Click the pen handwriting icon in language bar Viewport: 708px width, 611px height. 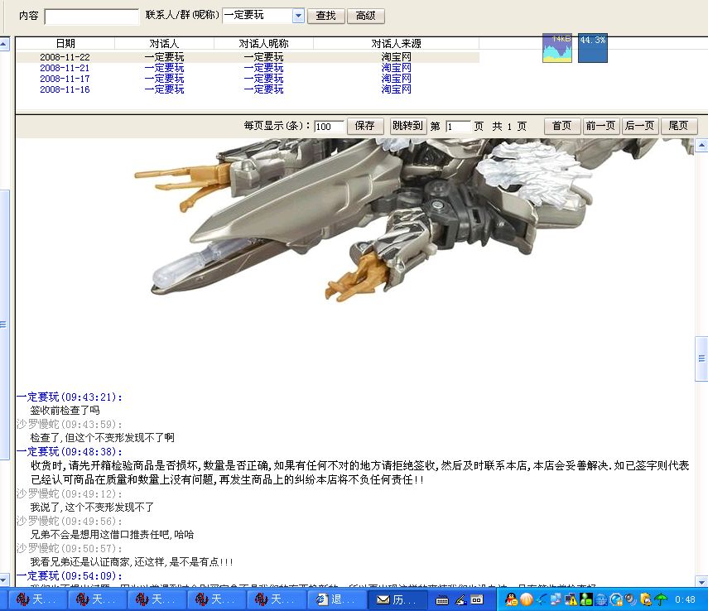point(461,599)
